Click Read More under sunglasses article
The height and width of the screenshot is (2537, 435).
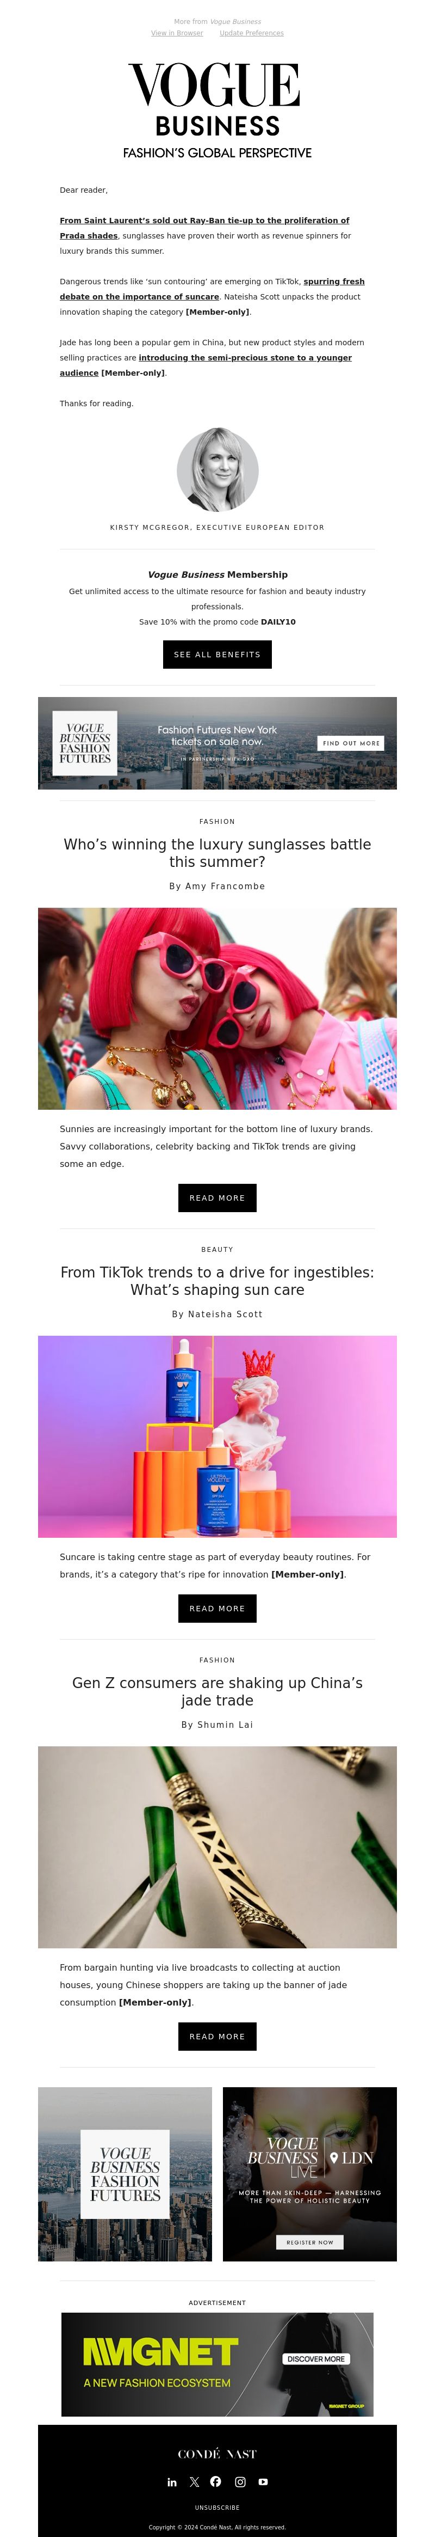coord(217,1197)
